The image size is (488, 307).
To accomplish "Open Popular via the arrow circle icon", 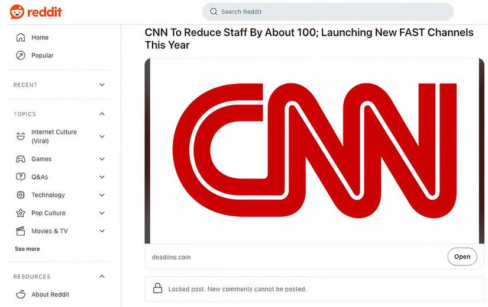I will (21, 56).
